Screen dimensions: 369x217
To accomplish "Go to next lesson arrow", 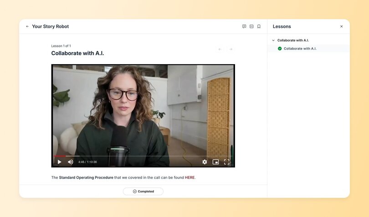I will pos(231,49).
